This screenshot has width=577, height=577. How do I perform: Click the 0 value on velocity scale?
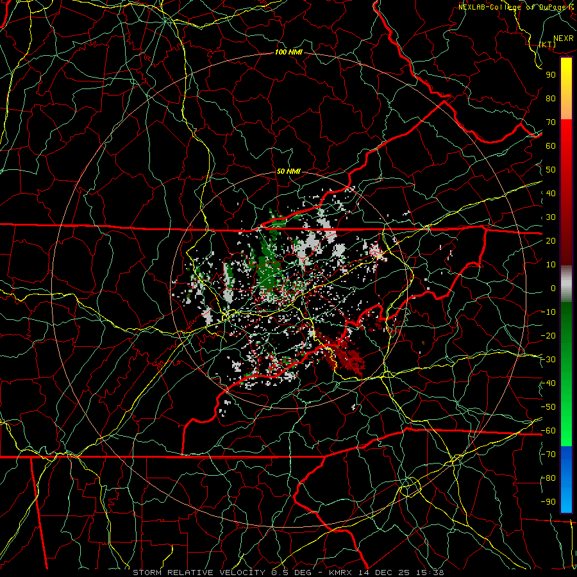[553, 288]
